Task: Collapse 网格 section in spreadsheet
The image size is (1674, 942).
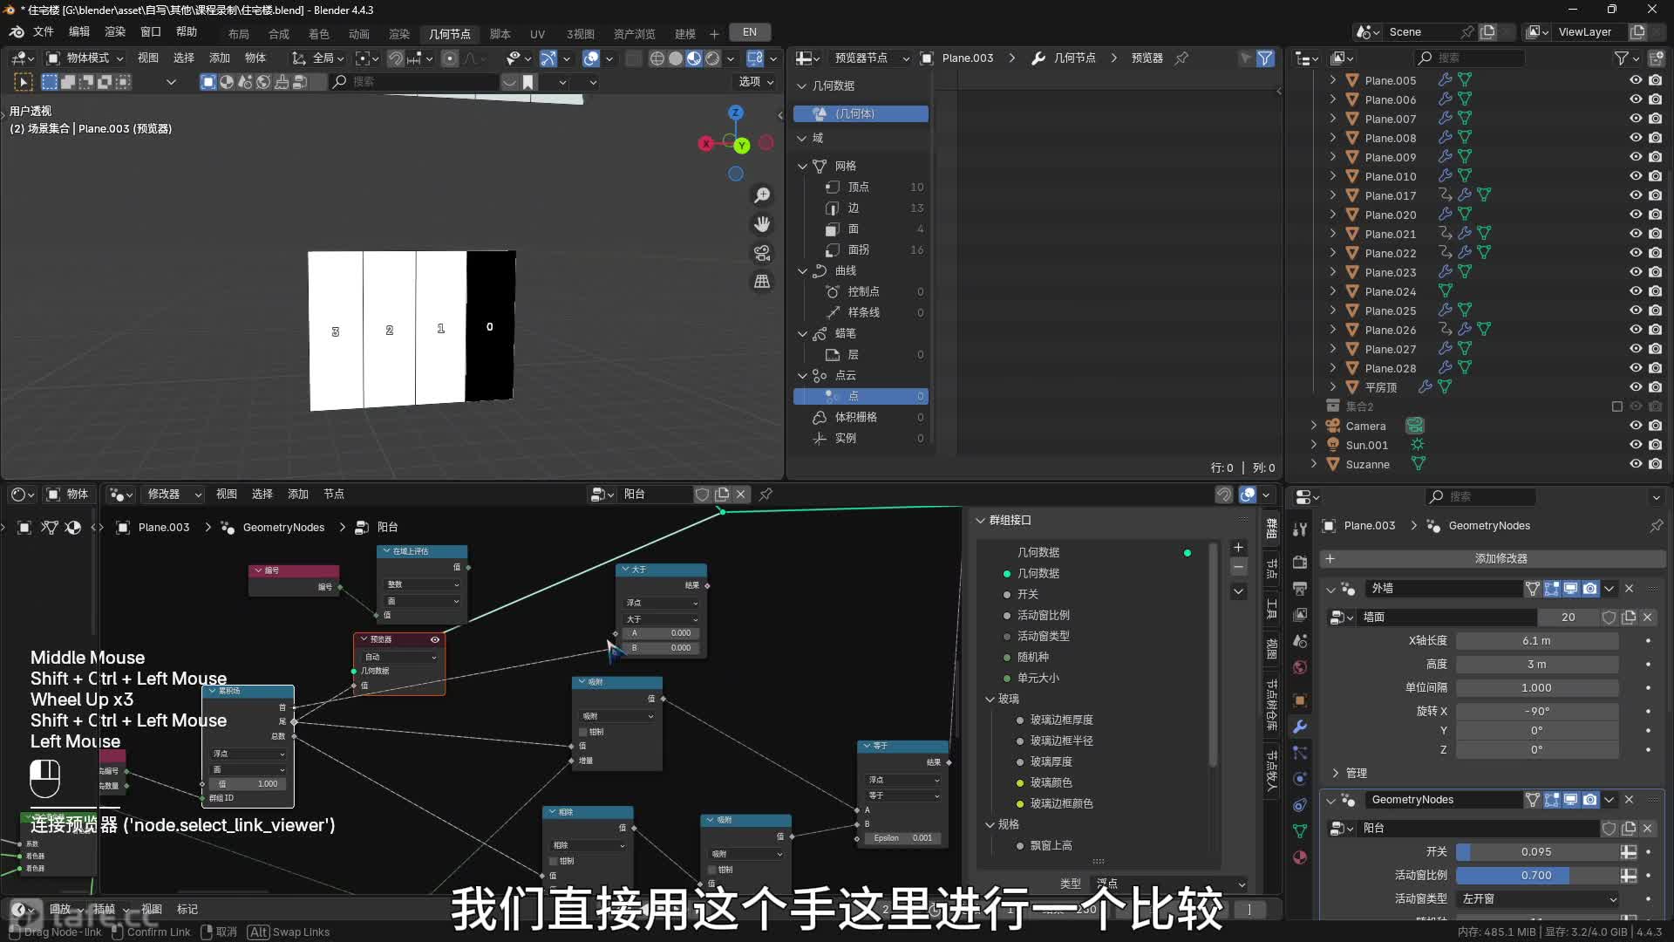Action: click(x=803, y=166)
